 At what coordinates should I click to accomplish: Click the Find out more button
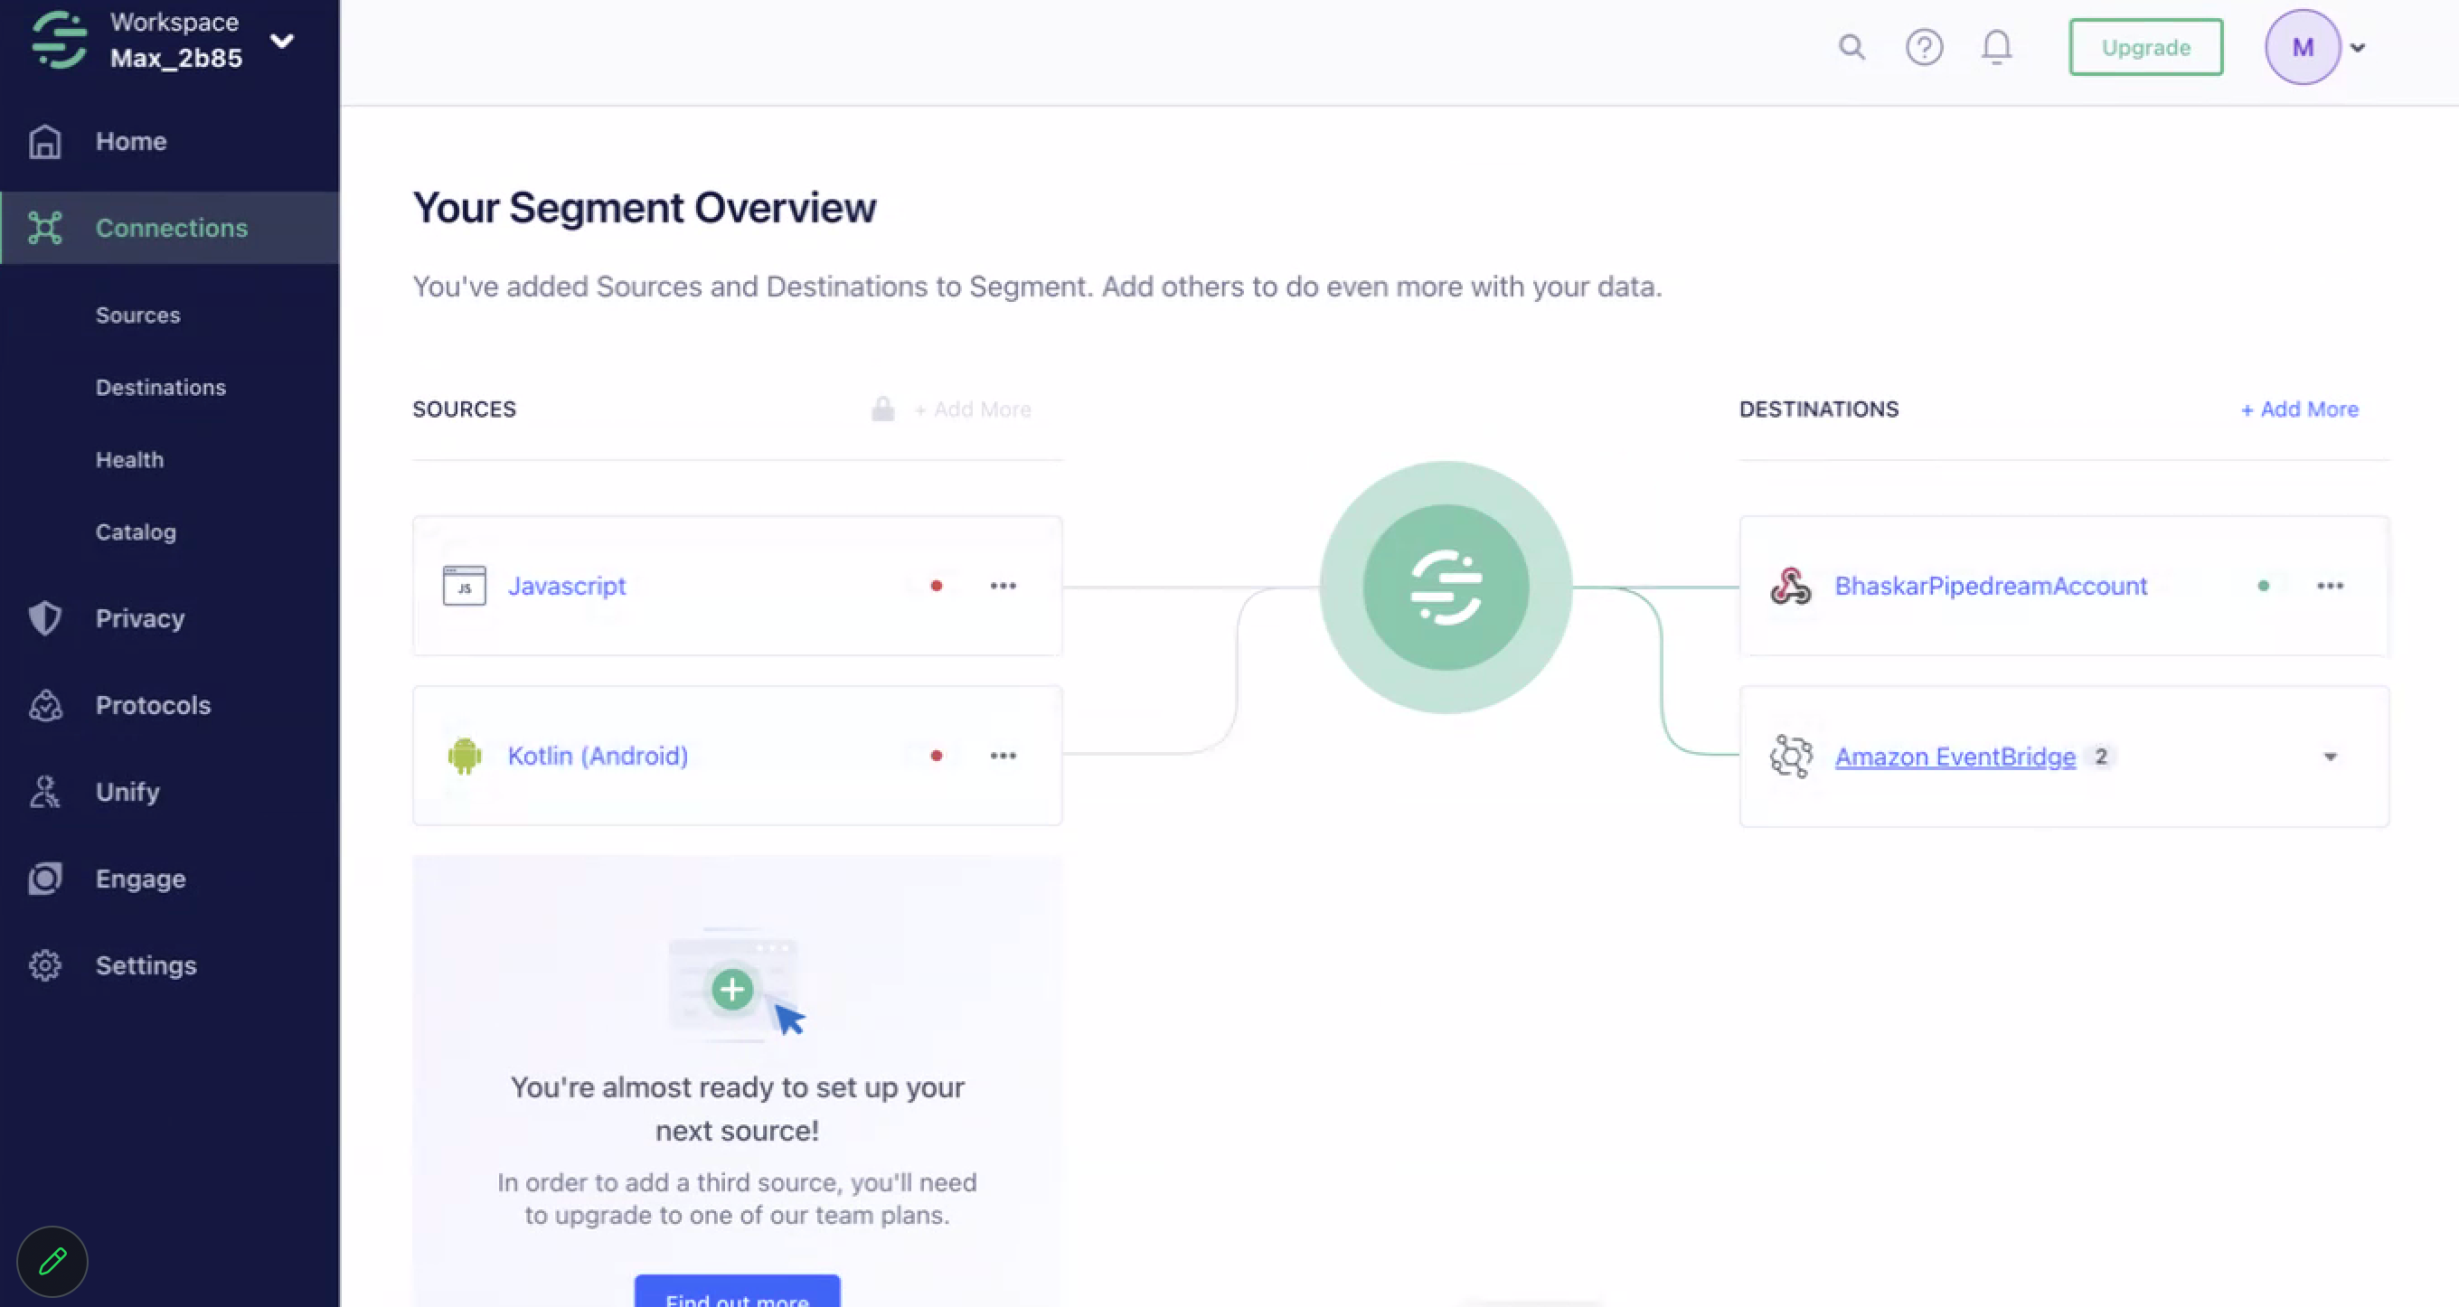click(737, 1291)
